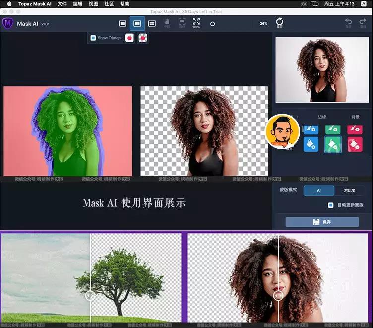Click the Creative Cloud menu bar icon
Image resolution: width=373 pixels, height=328 pixels.
coord(304,4)
